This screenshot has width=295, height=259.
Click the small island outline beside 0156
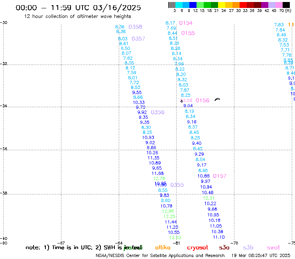[217, 99]
